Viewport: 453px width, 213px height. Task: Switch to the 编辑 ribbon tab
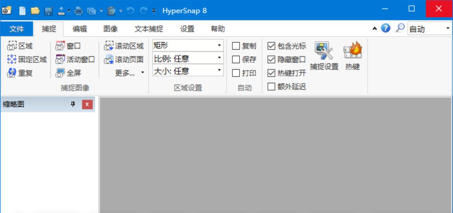(x=80, y=29)
